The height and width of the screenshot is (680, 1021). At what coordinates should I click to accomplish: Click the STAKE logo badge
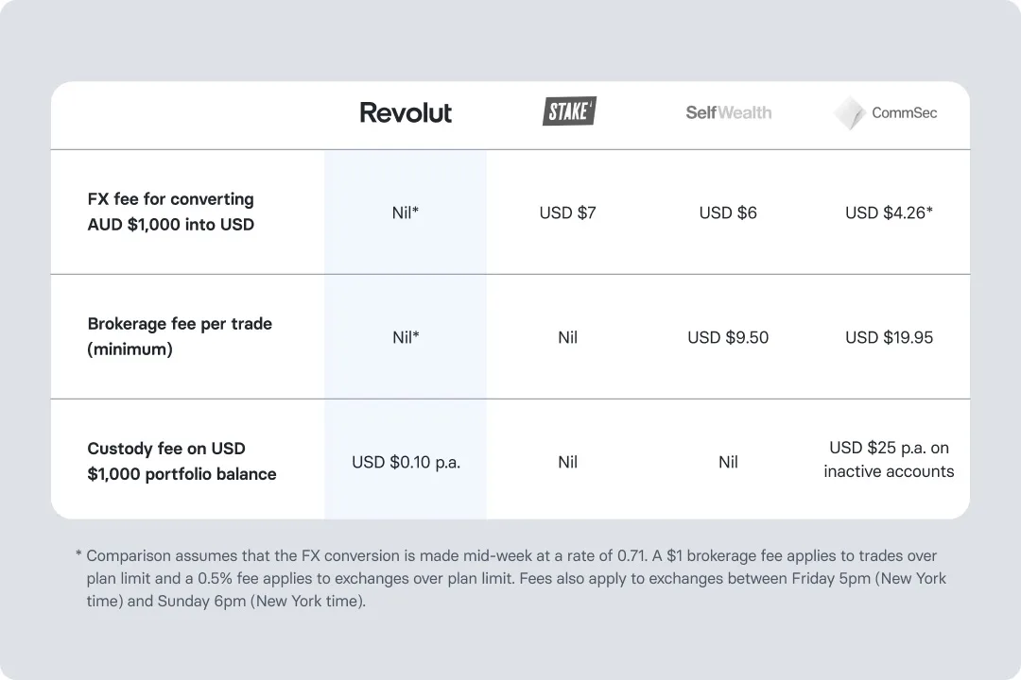[x=568, y=111]
